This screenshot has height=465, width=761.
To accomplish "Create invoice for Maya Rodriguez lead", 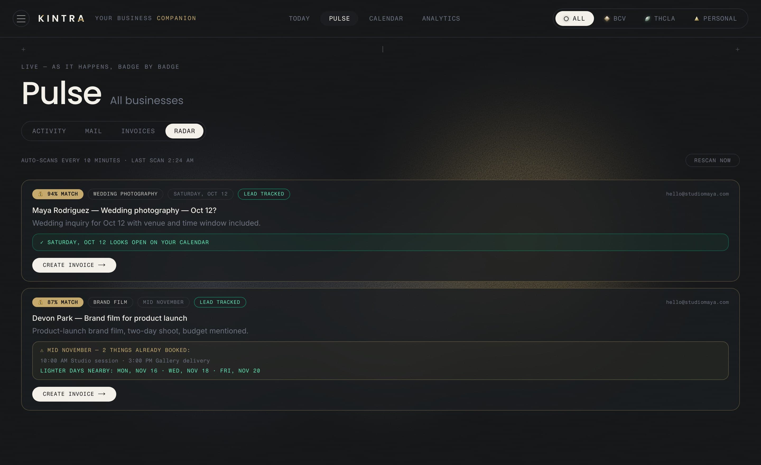I will point(74,265).
